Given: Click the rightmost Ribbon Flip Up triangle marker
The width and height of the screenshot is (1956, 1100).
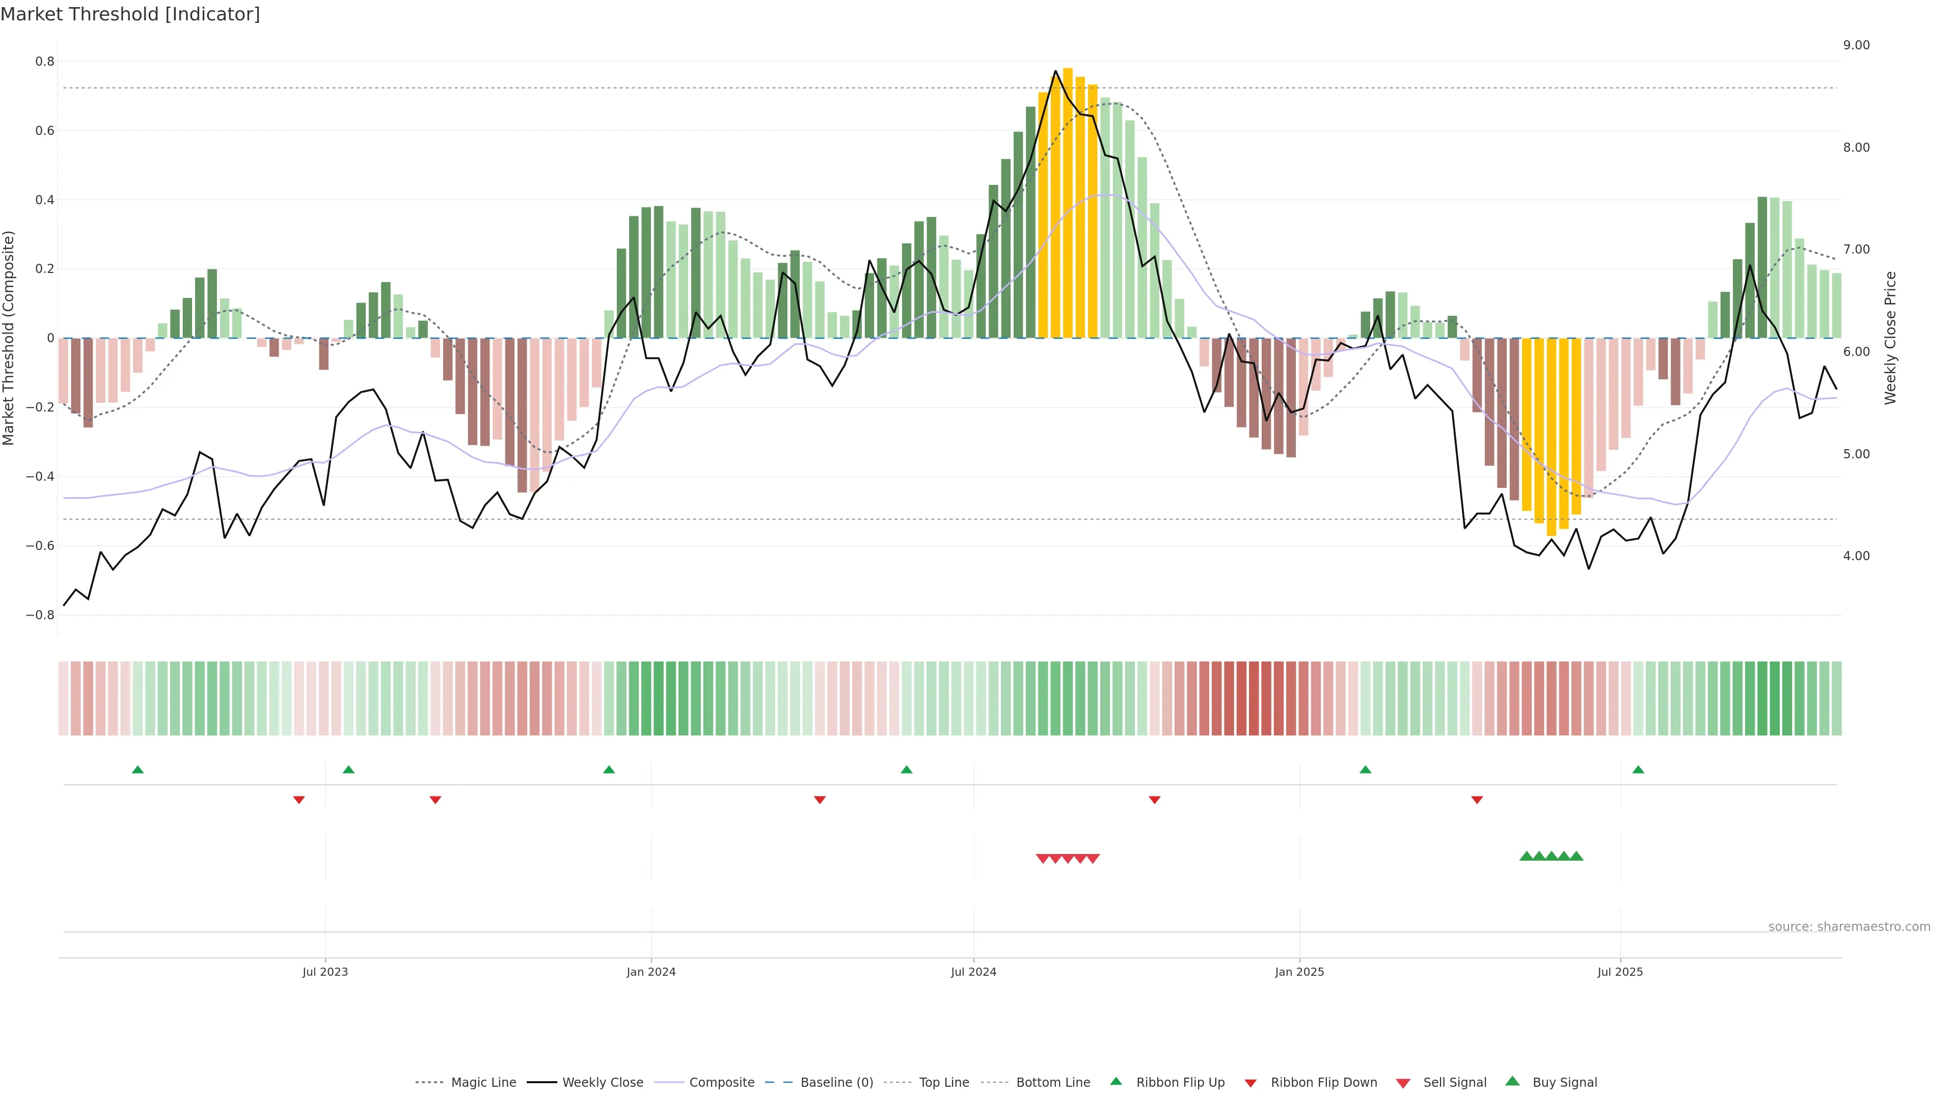Looking at the screenshot, I should pyautogui.click(x=1638, y=770).
